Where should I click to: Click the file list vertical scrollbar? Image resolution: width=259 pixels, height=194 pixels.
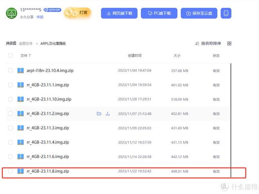tap(231, 120)
